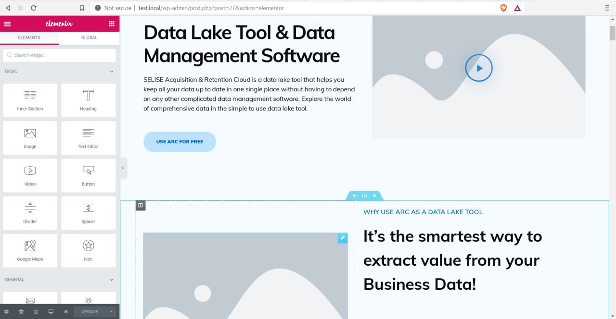Click the page vertical scrollbar
616x319 pixels.
click(613, 34)
